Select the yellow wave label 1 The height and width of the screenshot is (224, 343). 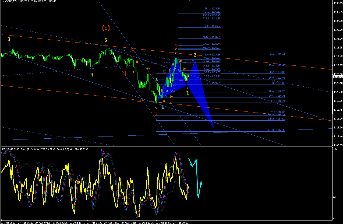188,93
